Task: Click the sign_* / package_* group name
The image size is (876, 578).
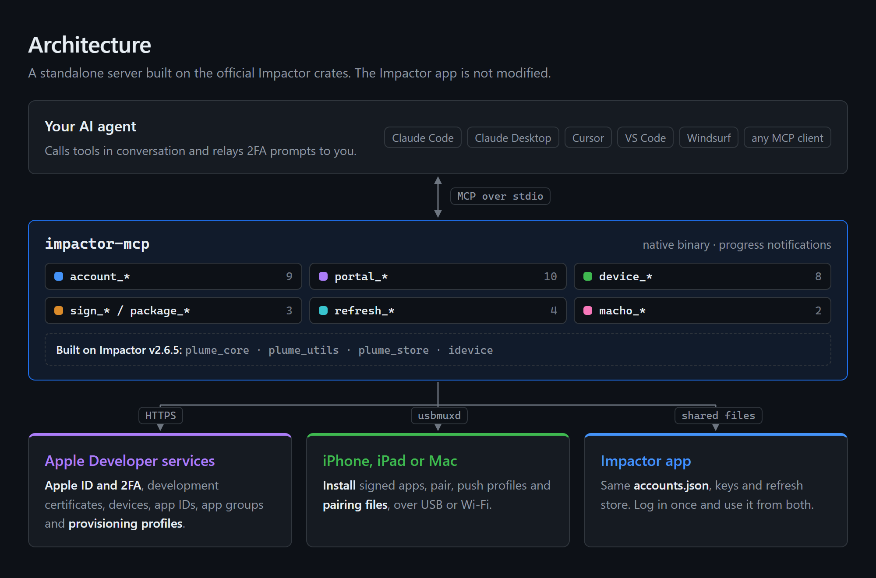Action: (x=130, y=310)
